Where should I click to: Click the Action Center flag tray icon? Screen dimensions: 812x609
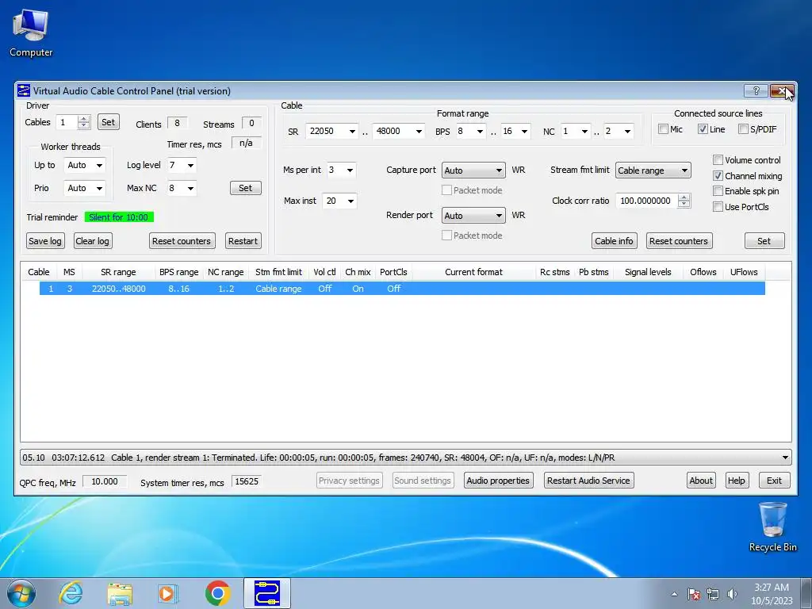694,594
